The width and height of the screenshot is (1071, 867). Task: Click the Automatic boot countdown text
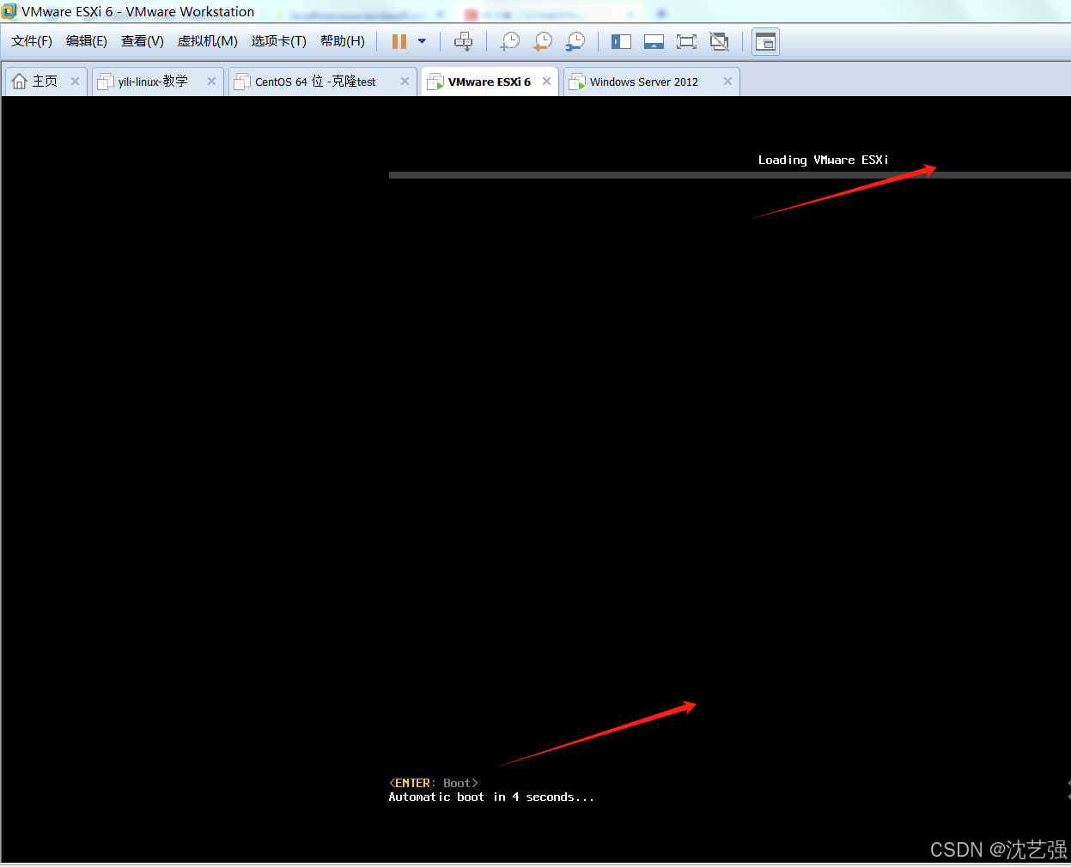(x=491, y=797)
